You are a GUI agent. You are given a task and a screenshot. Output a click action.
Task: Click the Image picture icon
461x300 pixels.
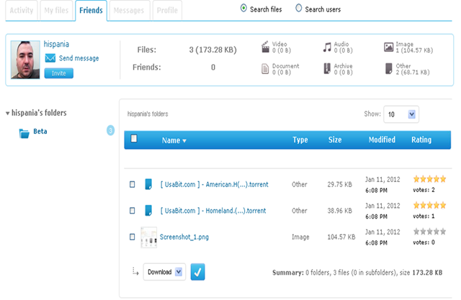388,47
